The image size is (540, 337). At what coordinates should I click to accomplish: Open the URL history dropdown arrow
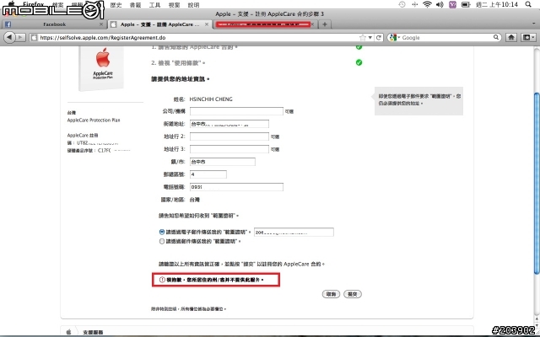370,37
